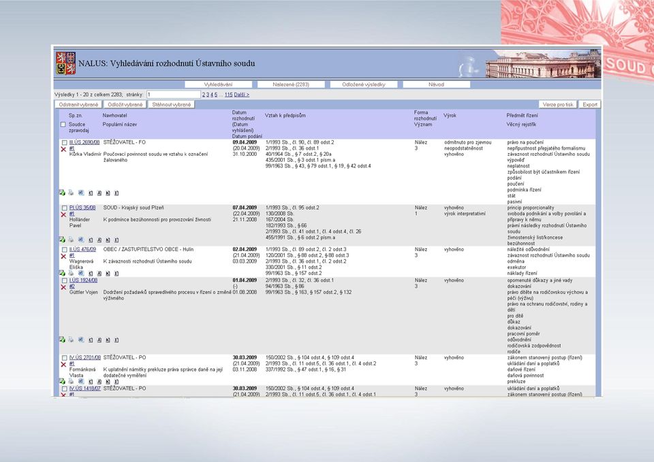
Task: Click the A icon for III.ÚS 2690/08
Action: [99, 193]
